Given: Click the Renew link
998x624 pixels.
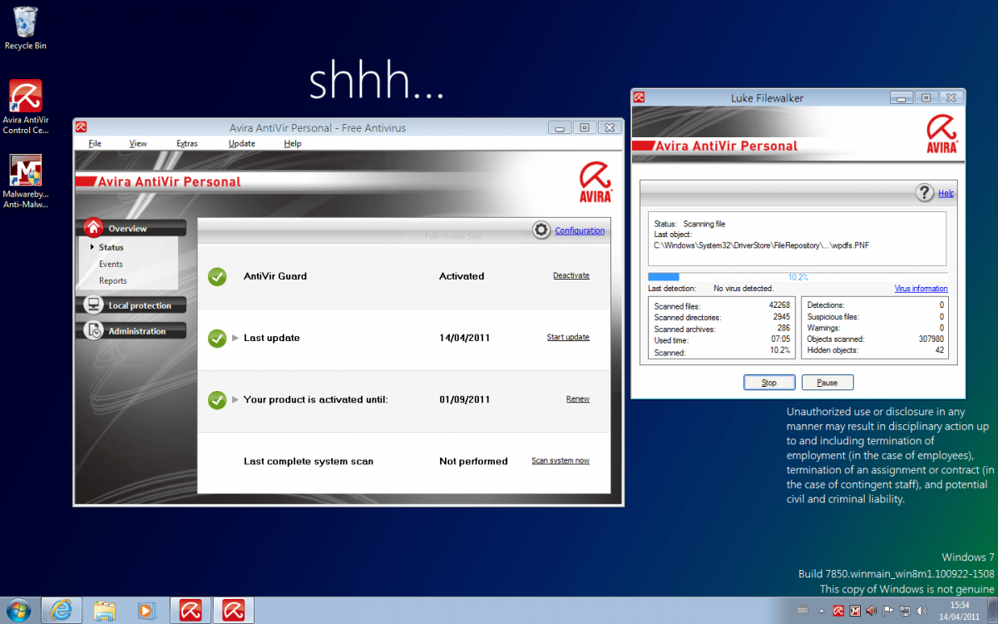Looking at the screenshot, I should coord(578,399).
